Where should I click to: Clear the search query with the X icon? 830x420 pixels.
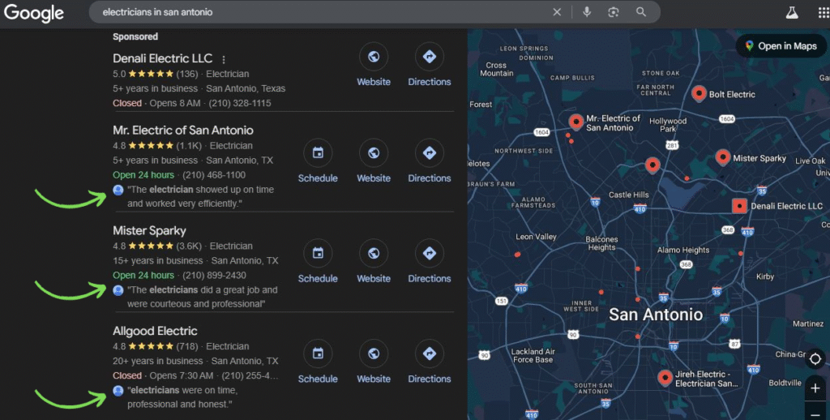pos(557,12)
